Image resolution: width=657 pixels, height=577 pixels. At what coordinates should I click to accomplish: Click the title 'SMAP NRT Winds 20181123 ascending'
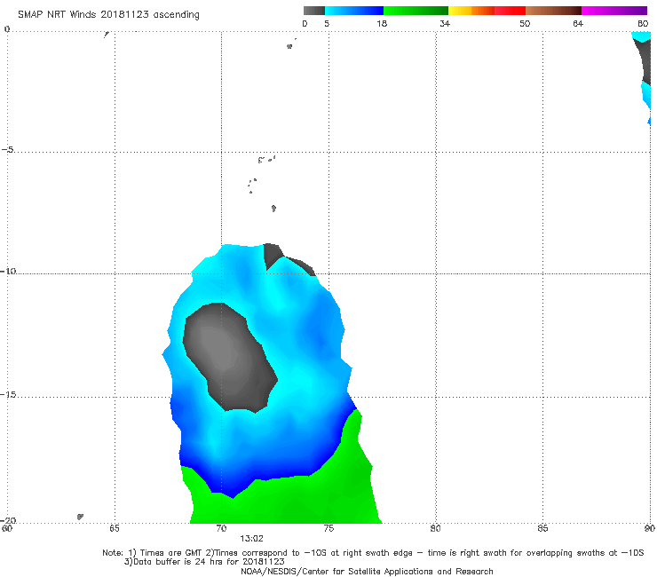point(108,15)
